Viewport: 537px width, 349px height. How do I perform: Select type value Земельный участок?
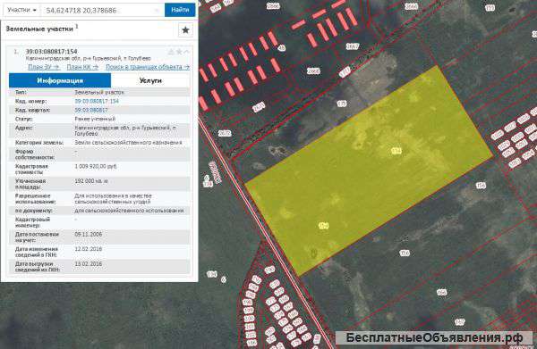tap(99, 92)
